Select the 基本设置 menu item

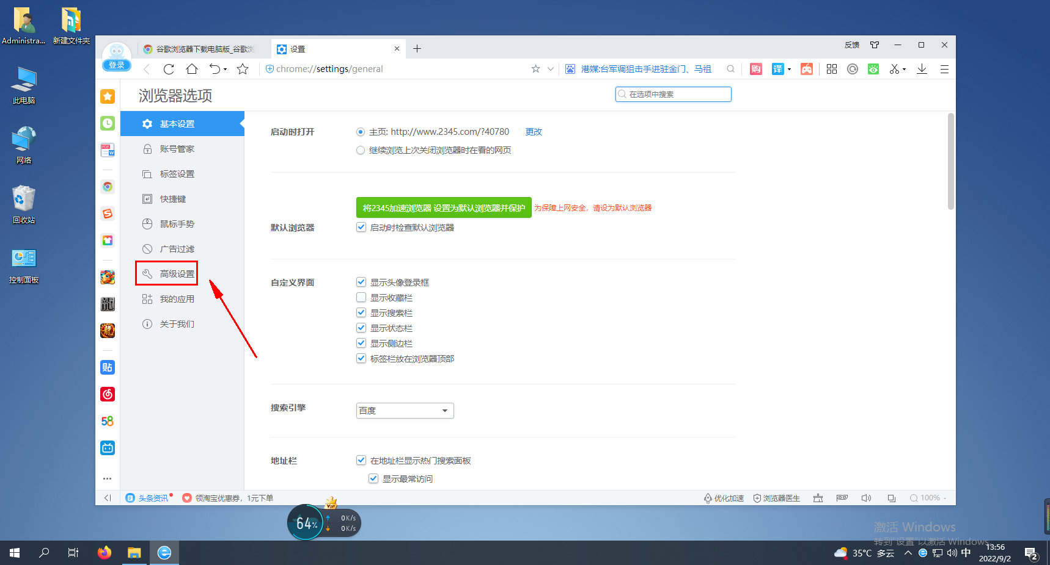point(182,124)
